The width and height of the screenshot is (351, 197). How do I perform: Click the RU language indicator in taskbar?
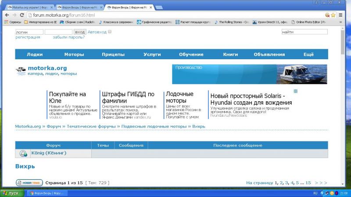click(315, 193)
